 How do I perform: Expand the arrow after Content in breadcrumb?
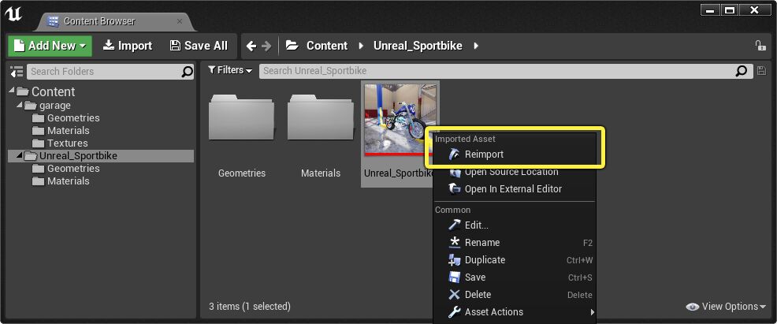click(x=362, y=46)
